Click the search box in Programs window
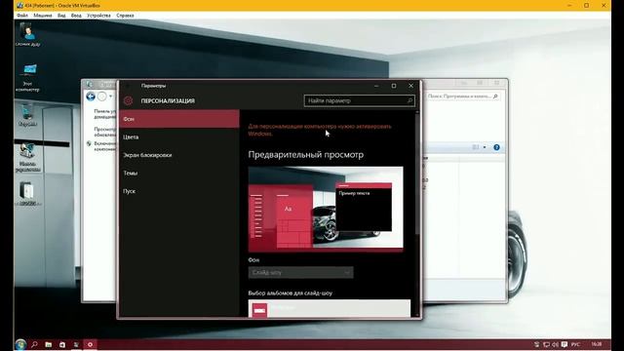The height and width of the screenshot is (351, 624). [x=462, y=97]
